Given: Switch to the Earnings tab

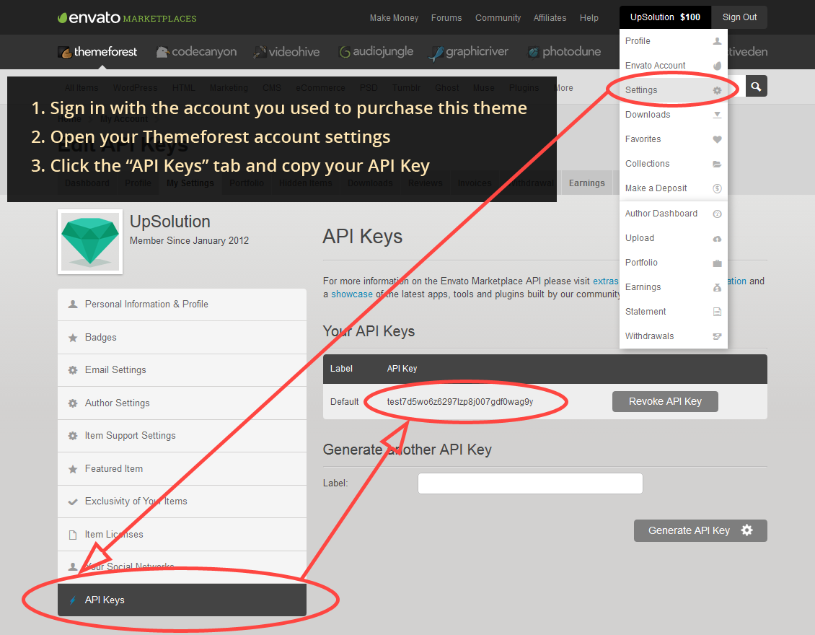Looking at the screenshot, I should pyautogui.click(x=587, y=183).
